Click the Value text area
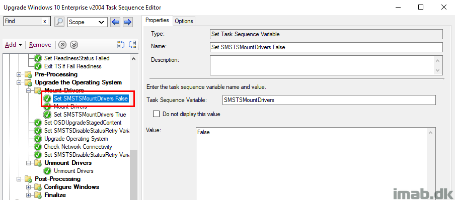Image resolution: width=455 pixels, height=200 pixels. pyautogui.click(x=316, y=164)
